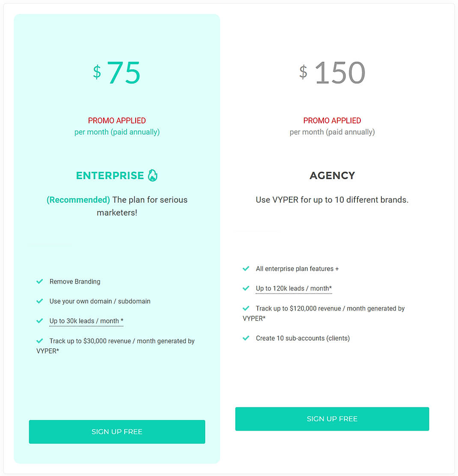Screen dimensions: 458x476
Task: Click SIGN UP FREE under the Enterprise plan
Action: click(117, 432)
